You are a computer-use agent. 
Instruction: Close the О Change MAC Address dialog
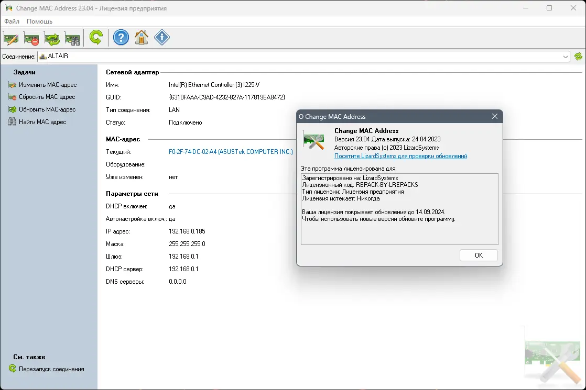point(494,116)
